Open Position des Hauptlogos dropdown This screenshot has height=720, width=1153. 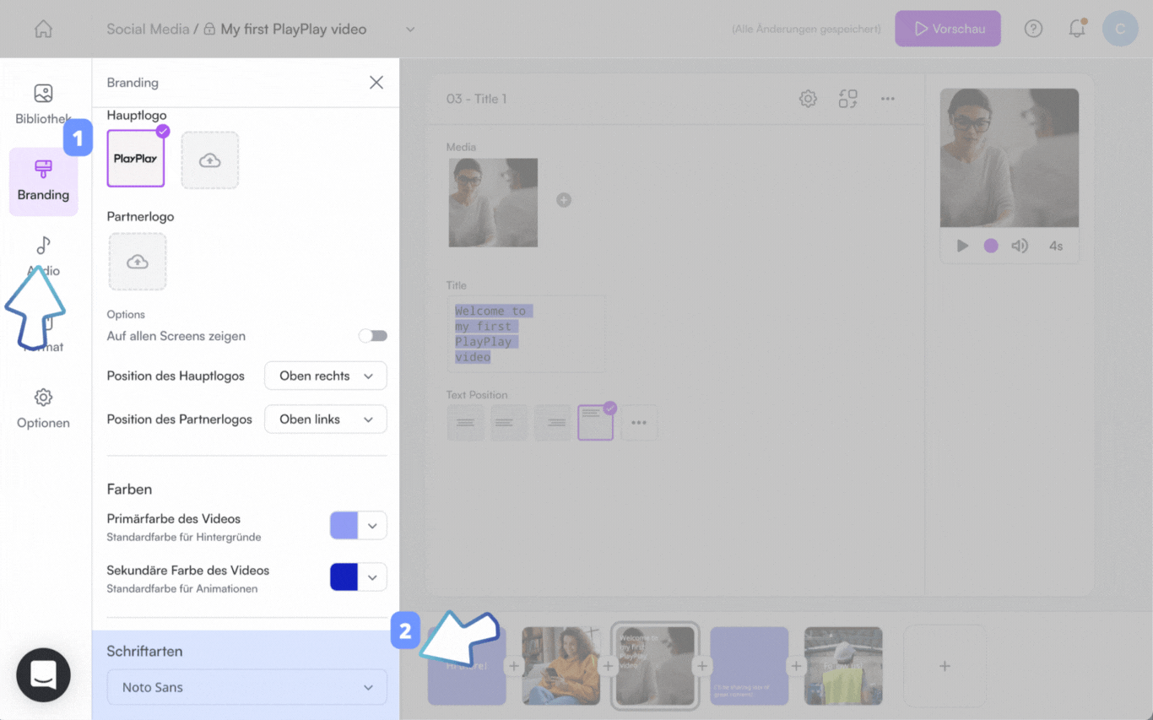click(326, 376)
